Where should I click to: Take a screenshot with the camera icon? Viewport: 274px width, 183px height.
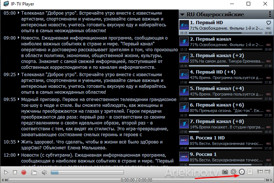(x=225, y=172)
